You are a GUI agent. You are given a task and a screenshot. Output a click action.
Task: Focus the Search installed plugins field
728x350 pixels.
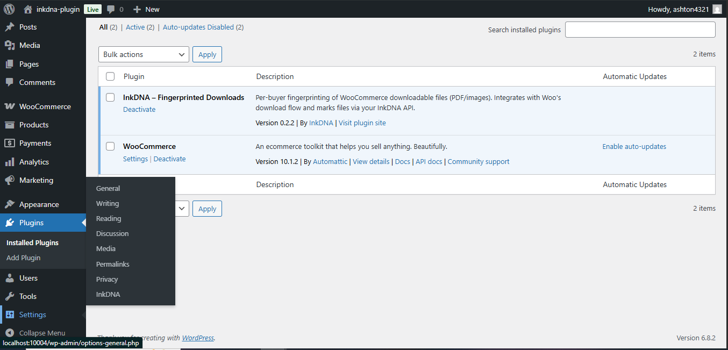(640, 30)
